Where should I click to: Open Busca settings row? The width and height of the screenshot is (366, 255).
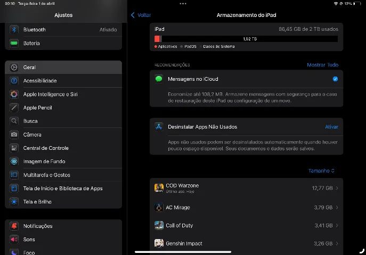[63, 121]
